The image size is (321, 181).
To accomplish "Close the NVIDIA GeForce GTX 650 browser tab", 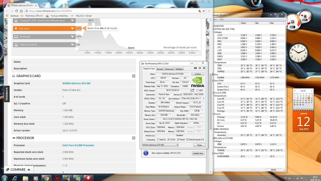I will pyautogui.click(x=36, y=6).
